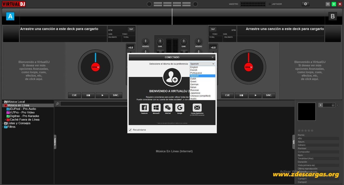
Task: Choose Chinese (simplified) from the list
Action: (x=202, y=96)
